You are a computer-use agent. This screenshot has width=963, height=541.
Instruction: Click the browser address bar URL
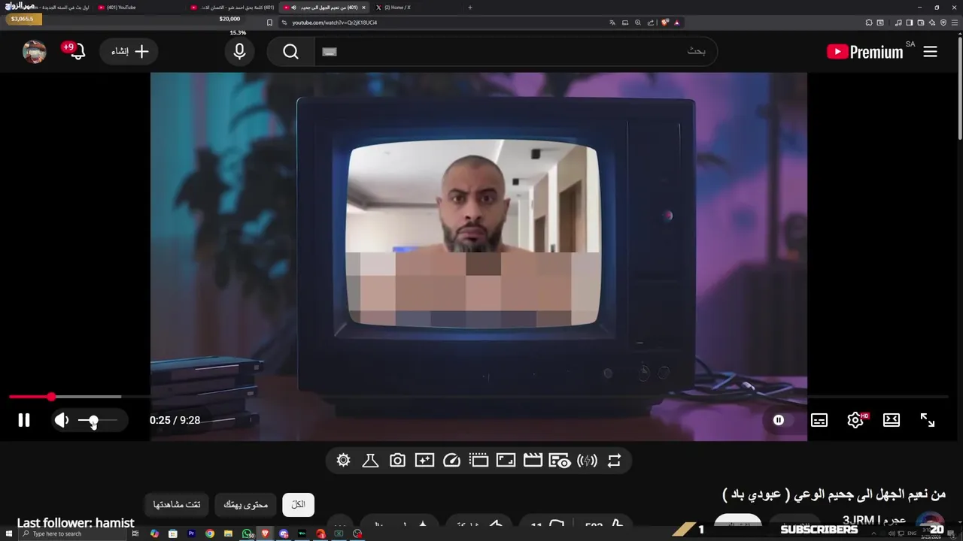[x=335, y=23]
